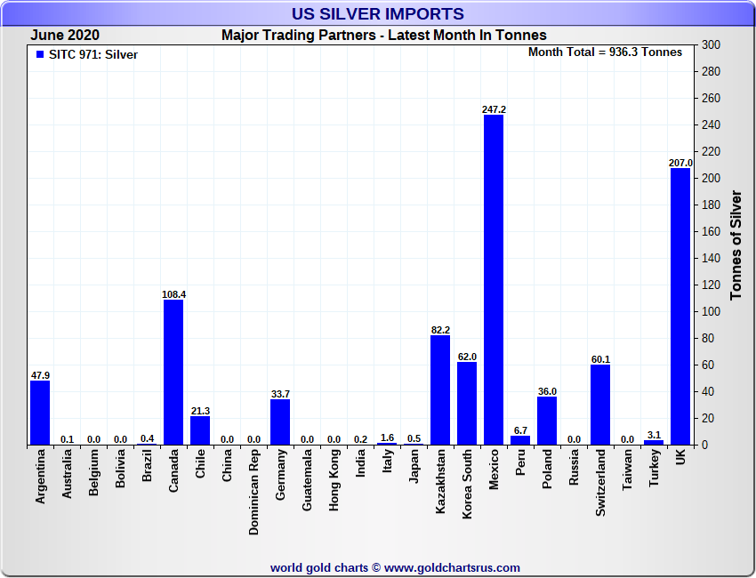Click the "6.7" value above Peru
This screenshot has height=578, width=756.
tap(520, 430)
